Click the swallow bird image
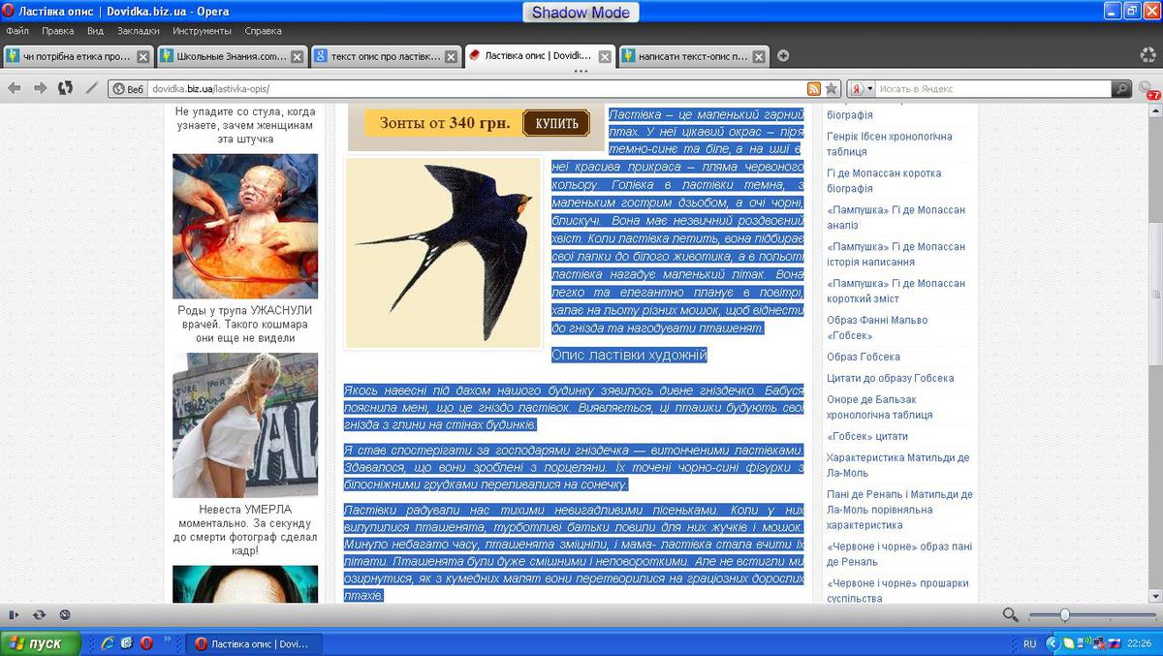Image resolution: width=1163 pixels, height=656 pixels. click(444, 253)
